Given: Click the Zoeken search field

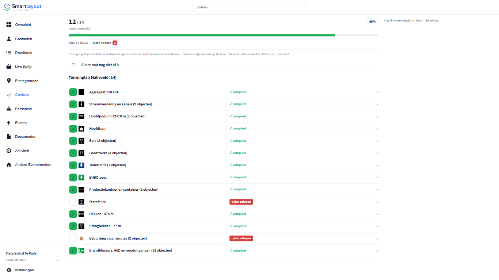Looking at the screenshot, I should (249, 7).
